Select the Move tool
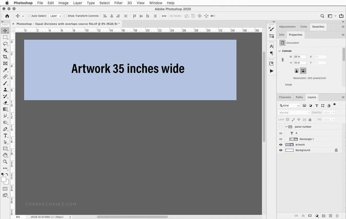The width and height of the screenshot is (346, 219). (5, 31)
